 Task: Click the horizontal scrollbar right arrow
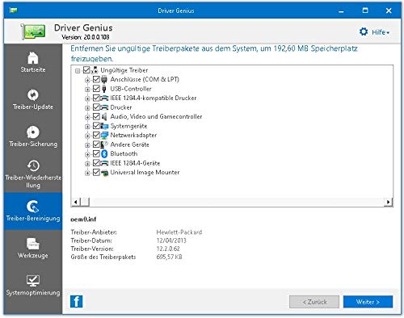388,202
